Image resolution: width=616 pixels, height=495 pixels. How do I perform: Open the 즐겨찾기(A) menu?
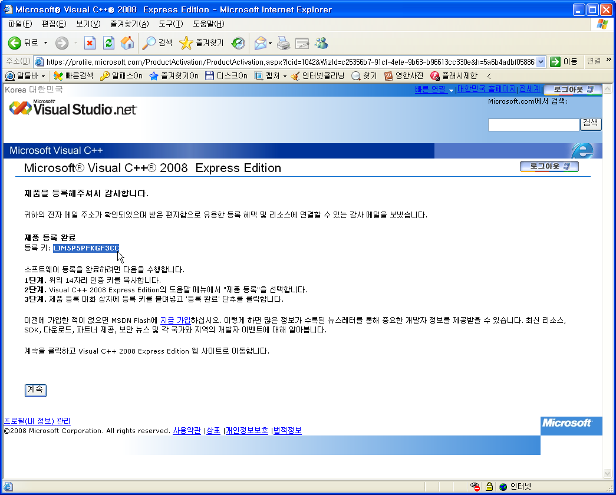pos(130,24)
